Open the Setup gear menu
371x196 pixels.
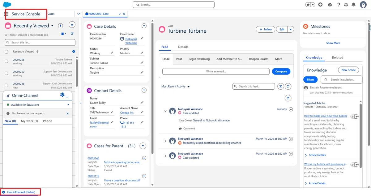coord(346,5)
